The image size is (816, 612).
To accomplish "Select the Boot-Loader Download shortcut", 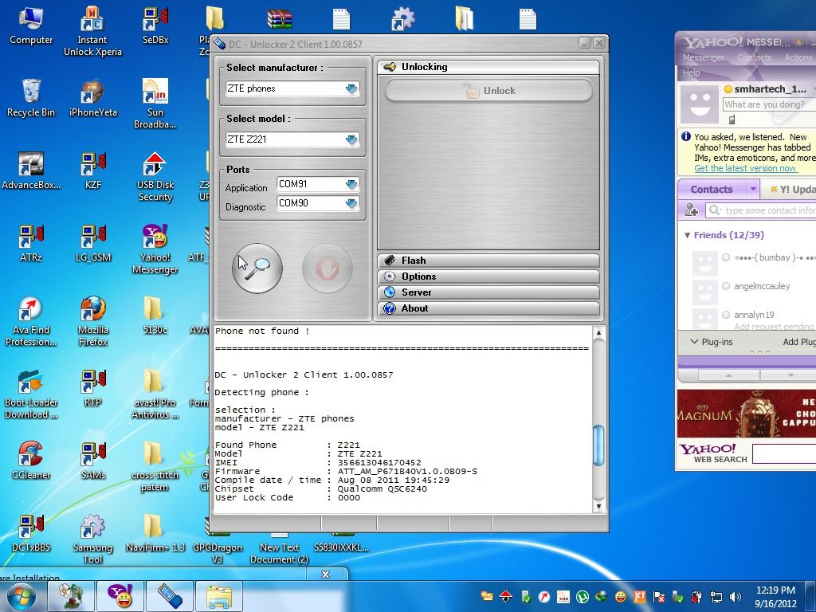I will pos(31,394).
